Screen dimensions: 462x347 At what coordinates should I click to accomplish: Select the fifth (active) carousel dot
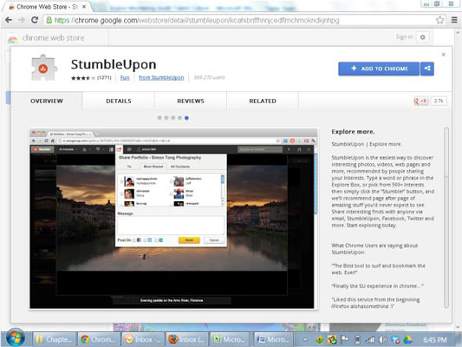tap(186, 118)
